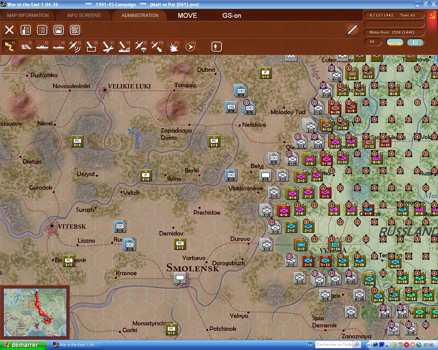Focus the Rechercher sur l'ordinateur search field

pyautogui.click(x=334, y=345)
